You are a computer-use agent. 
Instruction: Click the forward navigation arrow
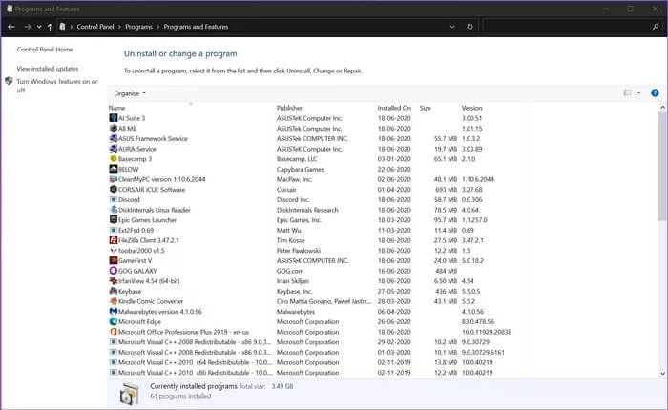(28, 27)
